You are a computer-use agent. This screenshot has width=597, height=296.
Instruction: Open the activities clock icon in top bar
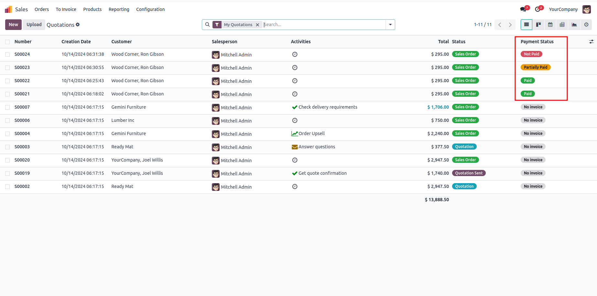tap(537, 9)
